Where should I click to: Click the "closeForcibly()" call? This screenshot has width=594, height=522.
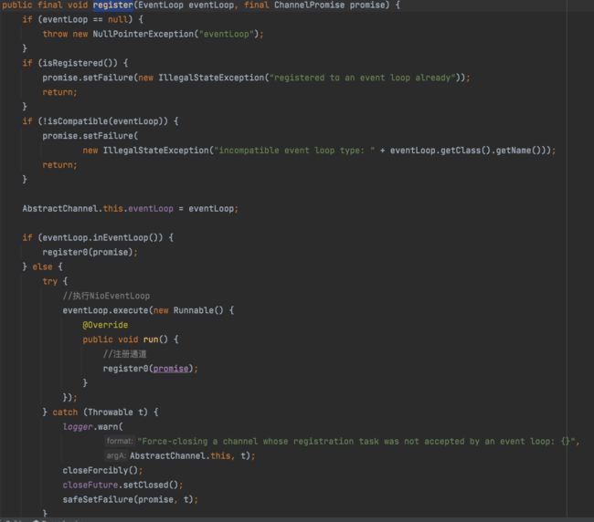pyautogui.click(x=100, y=471)
